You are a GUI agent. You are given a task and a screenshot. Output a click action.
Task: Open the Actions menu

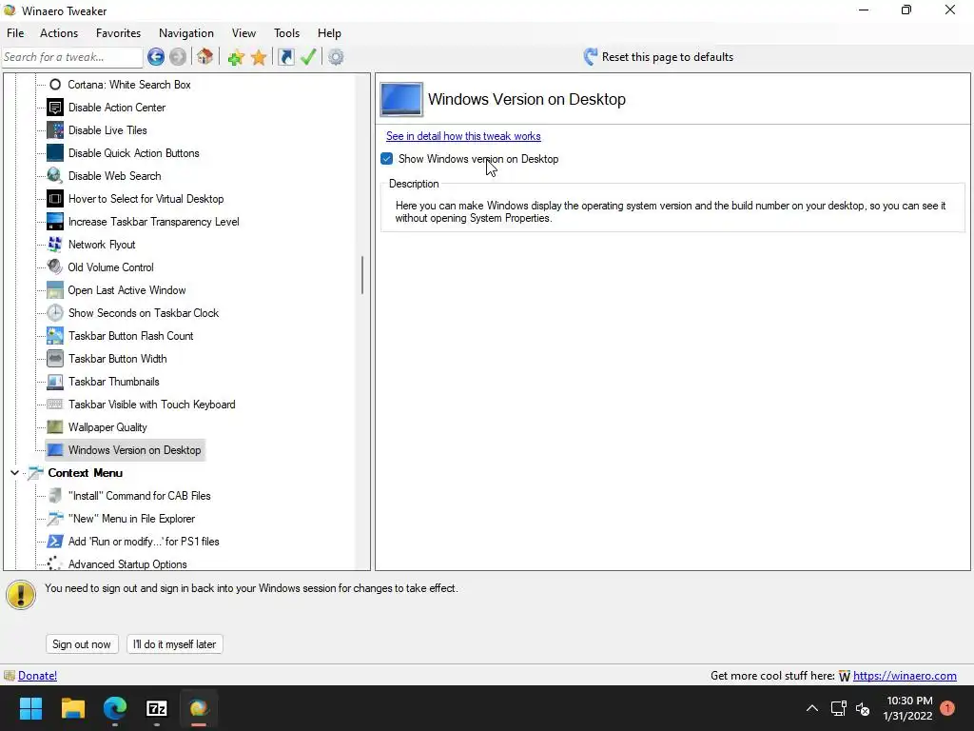(59, 33)
